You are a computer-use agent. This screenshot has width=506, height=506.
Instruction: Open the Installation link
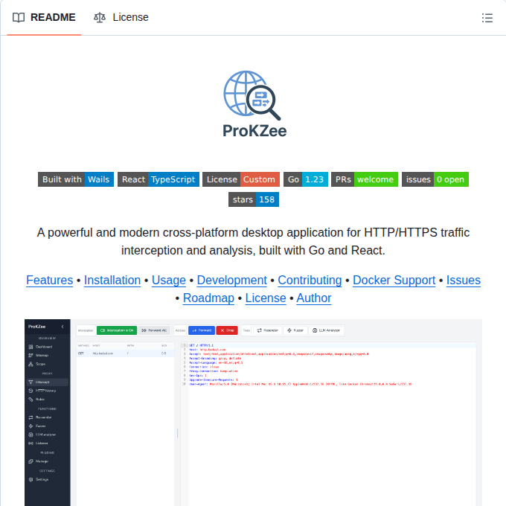pyautogui.click(x=112, y=281)
